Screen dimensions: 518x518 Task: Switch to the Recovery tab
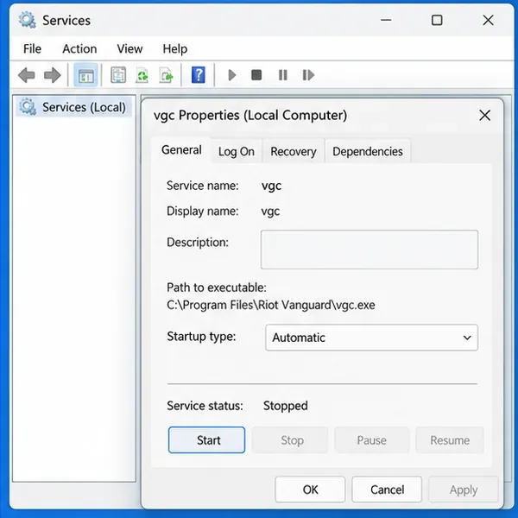pyautogui.click(x=294, y=152)
